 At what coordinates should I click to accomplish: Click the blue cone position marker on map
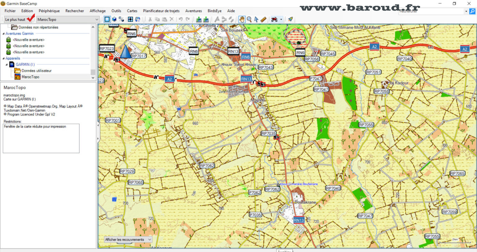[126, 51]
